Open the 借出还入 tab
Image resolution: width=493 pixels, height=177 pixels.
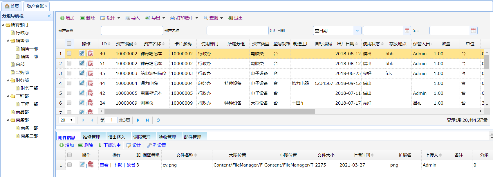(x=117, y=137)
